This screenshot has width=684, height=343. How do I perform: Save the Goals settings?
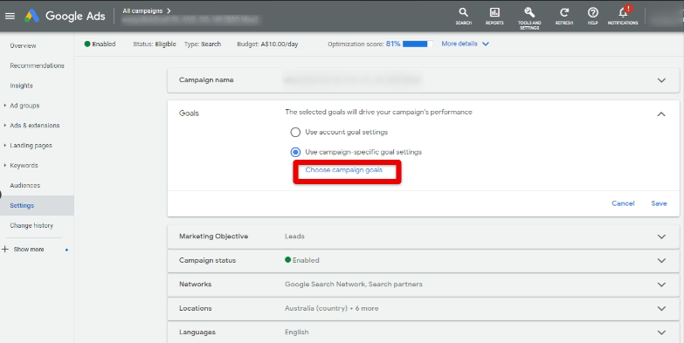click(x=659, y=203)
